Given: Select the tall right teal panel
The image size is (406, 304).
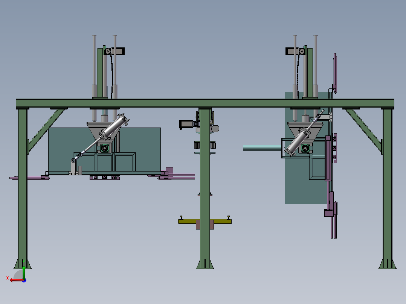Looking at the screenshot, I should [x=298, y=181].
